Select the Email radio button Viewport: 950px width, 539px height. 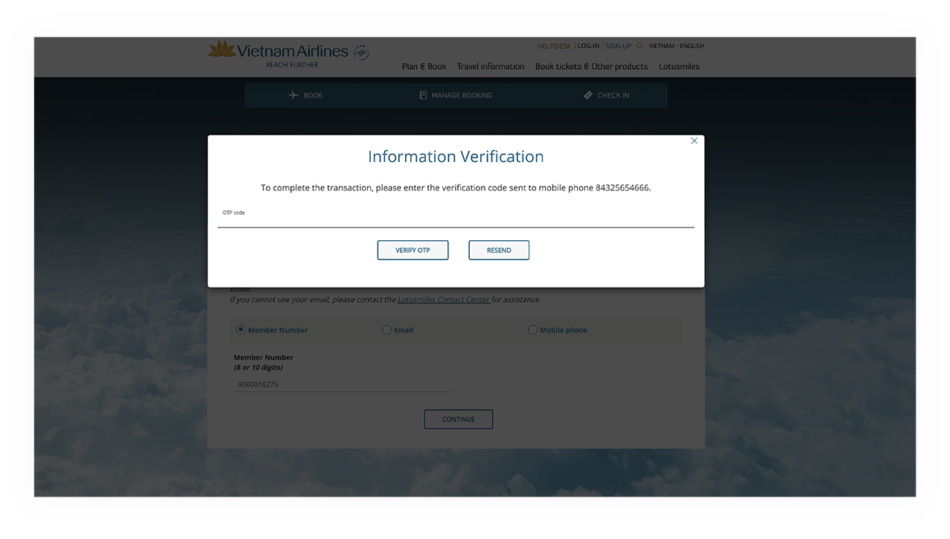point(387,329)
